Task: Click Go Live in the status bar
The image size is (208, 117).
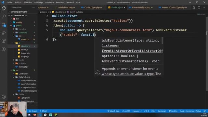Action: (x=173, y=111)
